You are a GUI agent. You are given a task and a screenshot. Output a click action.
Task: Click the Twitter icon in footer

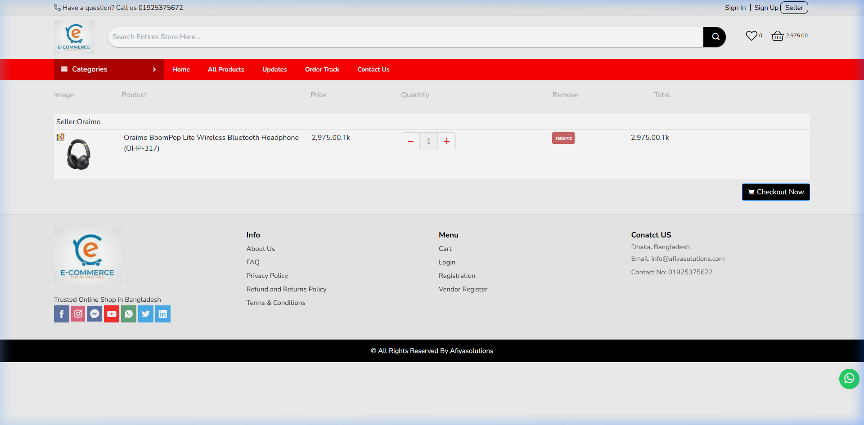point(145,314)
